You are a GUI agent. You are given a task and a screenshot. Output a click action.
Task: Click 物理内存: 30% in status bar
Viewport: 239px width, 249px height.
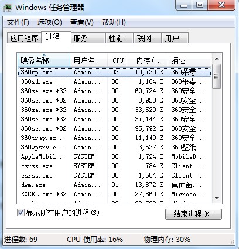[x=167, y=240]
